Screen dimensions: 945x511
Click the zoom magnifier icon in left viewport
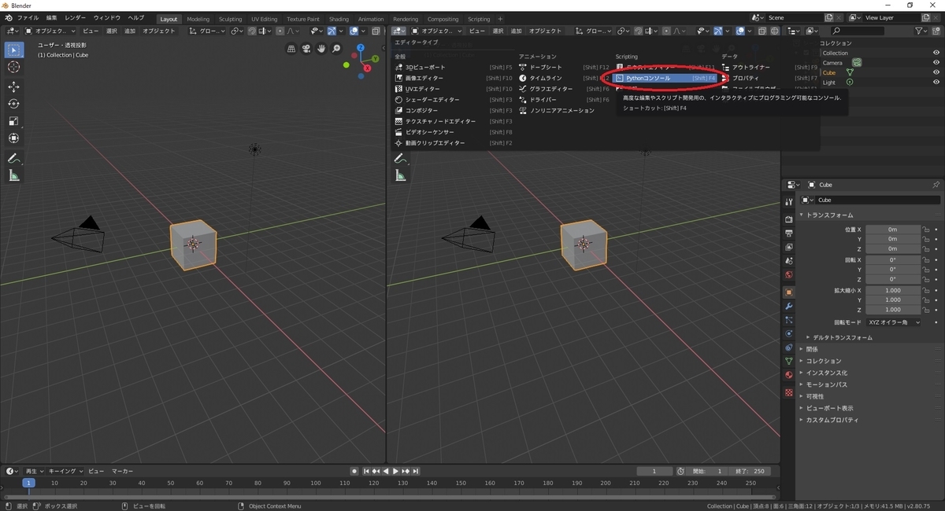[336, 49]
